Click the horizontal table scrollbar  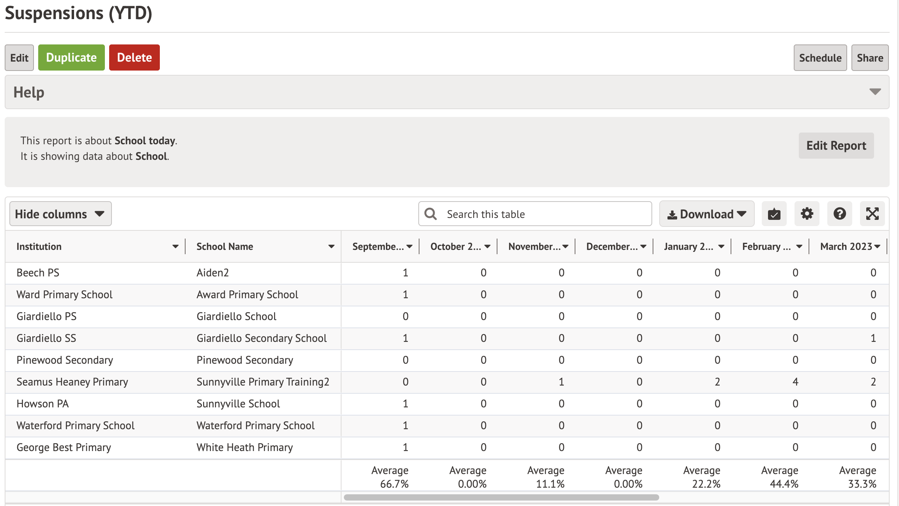click(501, 497)
